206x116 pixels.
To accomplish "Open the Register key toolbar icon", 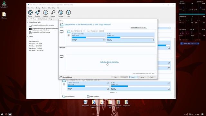I will click(x=53, y=13).
